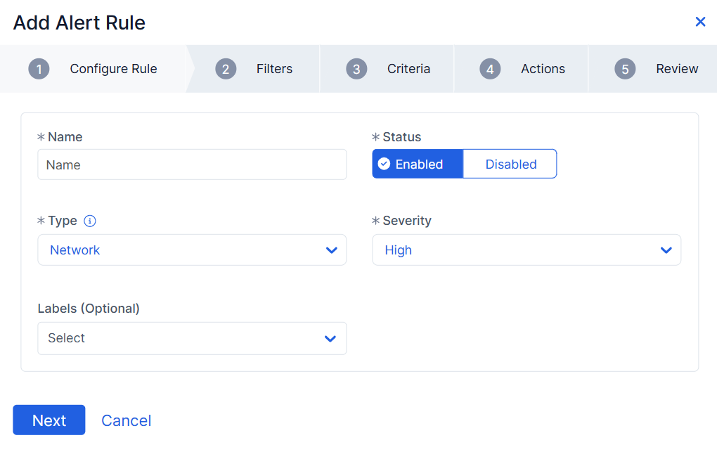Set status to Enabled
The width and height of the screenshot is (717, 452).
(418, 164)
